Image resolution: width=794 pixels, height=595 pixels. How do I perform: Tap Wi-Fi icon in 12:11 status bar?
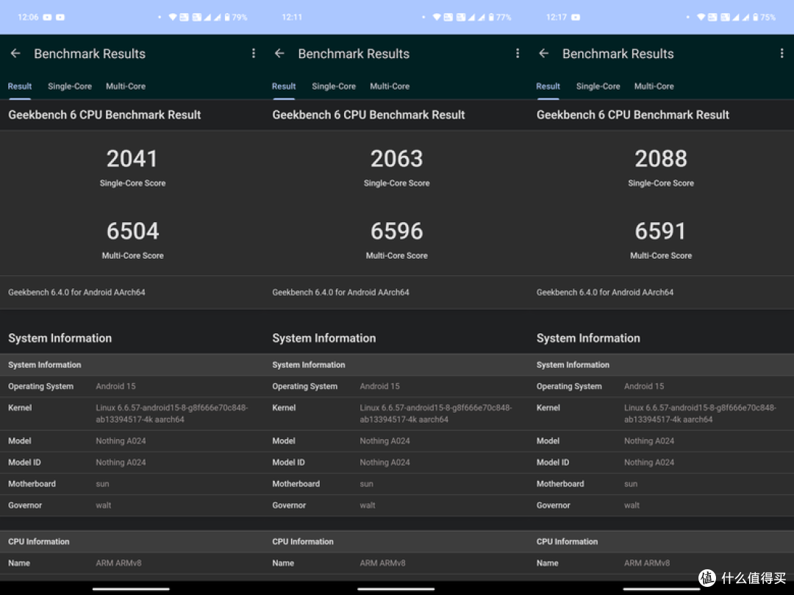(437, 17)
